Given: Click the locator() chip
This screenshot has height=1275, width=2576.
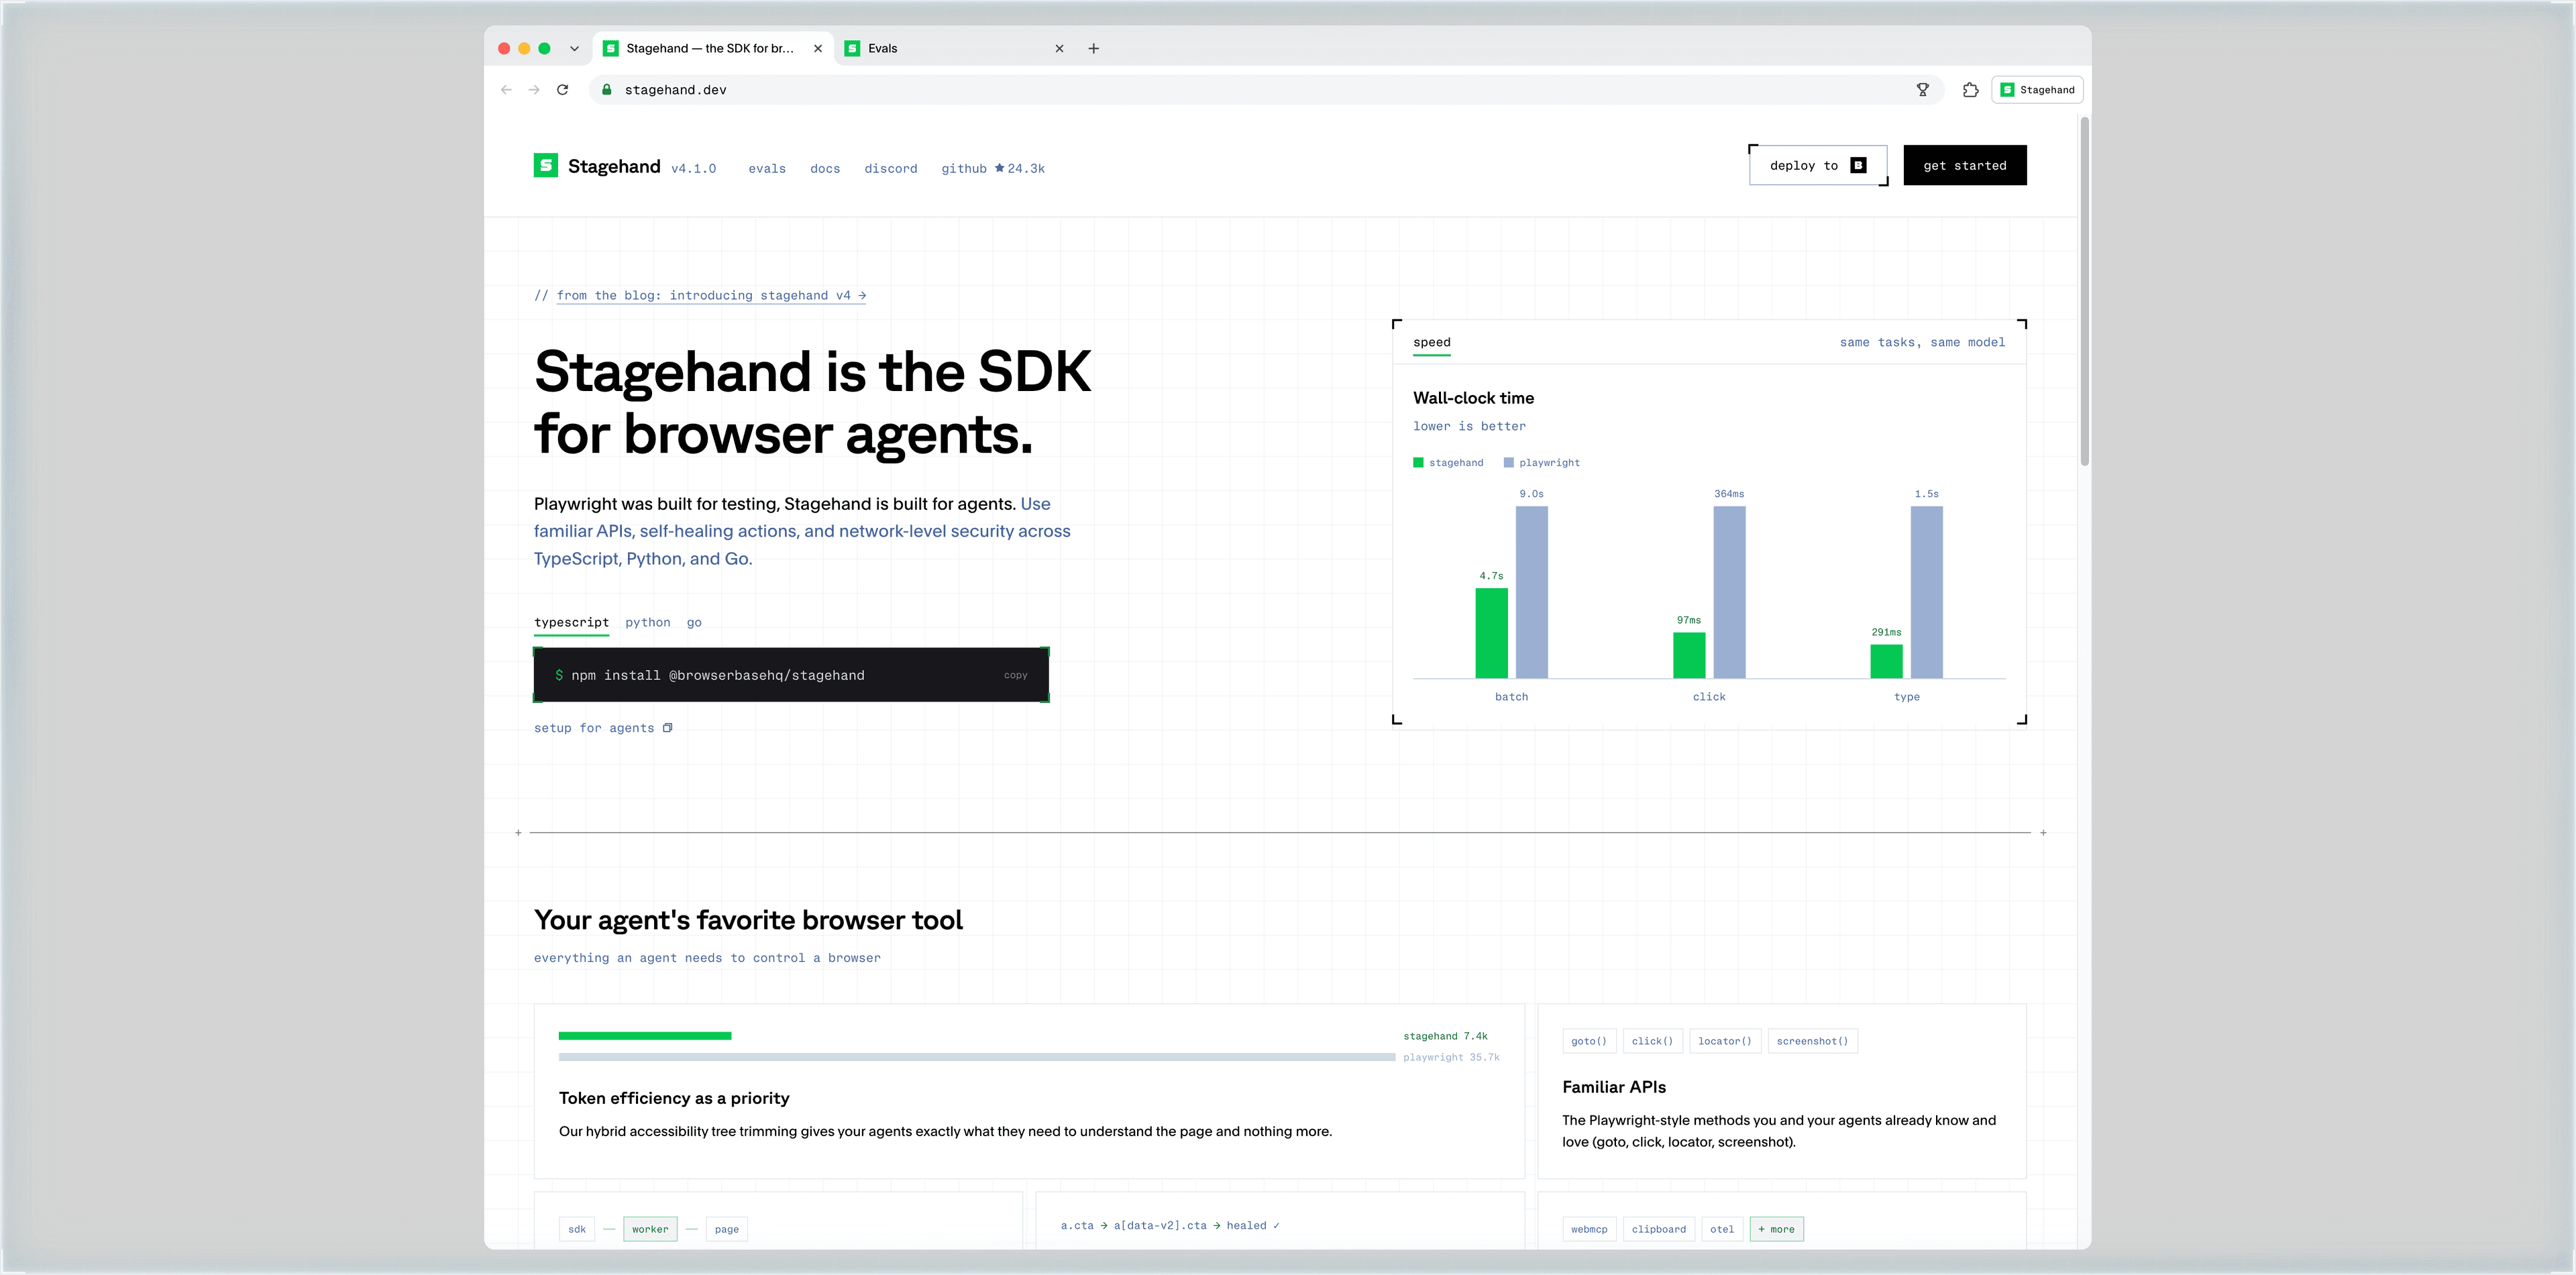Looking at the screenshot, I should pyautogui.click(x=1724, y=1041).
